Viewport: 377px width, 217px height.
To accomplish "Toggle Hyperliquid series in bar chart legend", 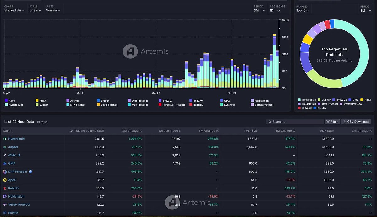I will pos(14,105).
